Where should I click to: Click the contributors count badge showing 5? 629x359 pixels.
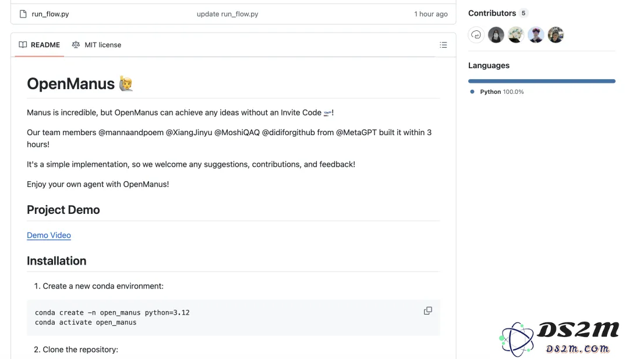click(x=523, y=13)
